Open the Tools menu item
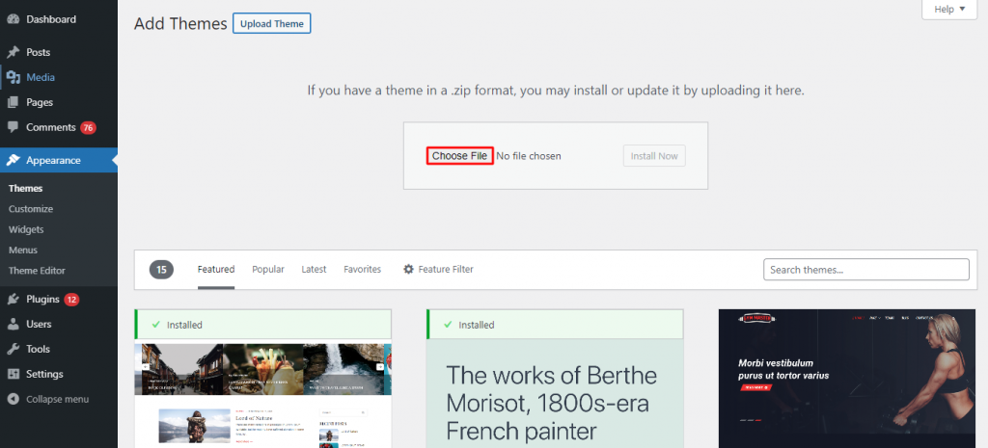 click(59, 349)
